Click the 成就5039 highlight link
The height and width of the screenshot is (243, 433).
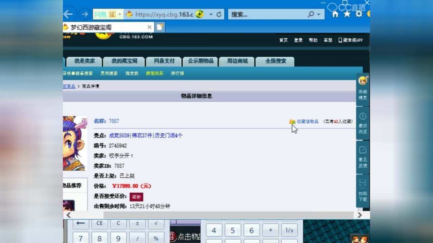(x=119, y=136)
